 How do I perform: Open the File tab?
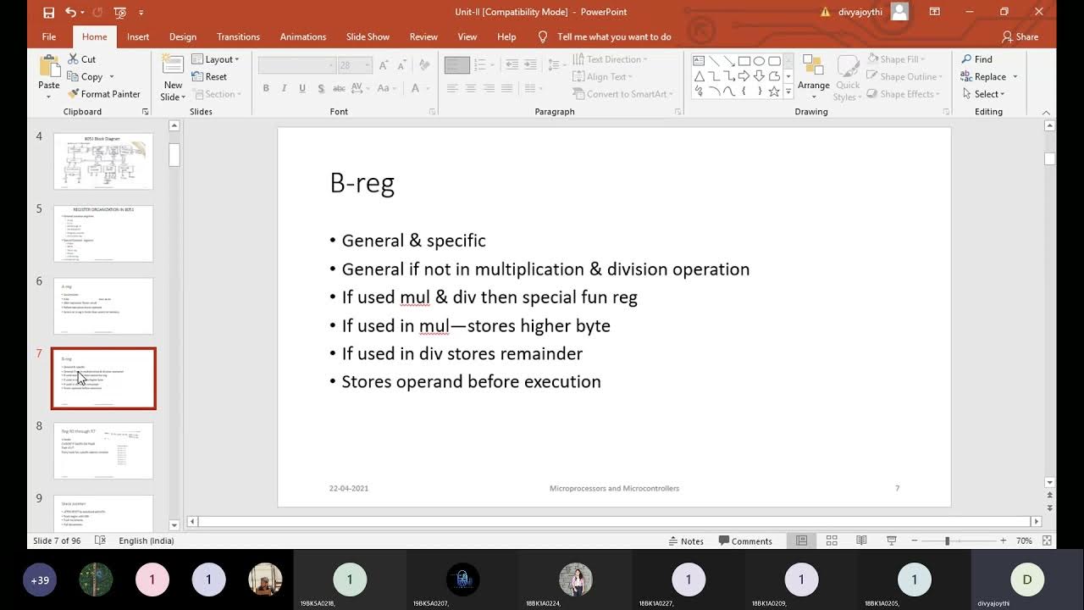[x=49, y=36]
